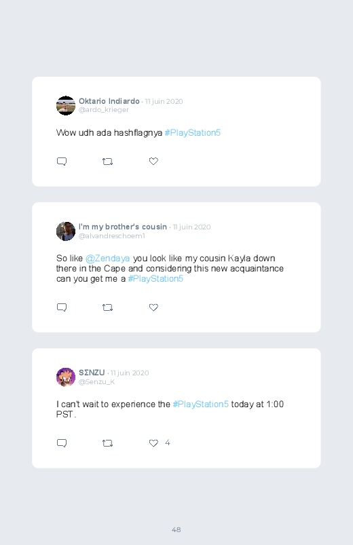
Task: Open #PlayStation5 hashtag after 'get me a'
Action: click(155, 279)
